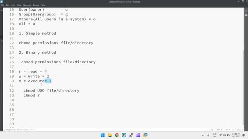Click line number 19 in the gutter
Screen dimensions: 248x139
[12, 29]
